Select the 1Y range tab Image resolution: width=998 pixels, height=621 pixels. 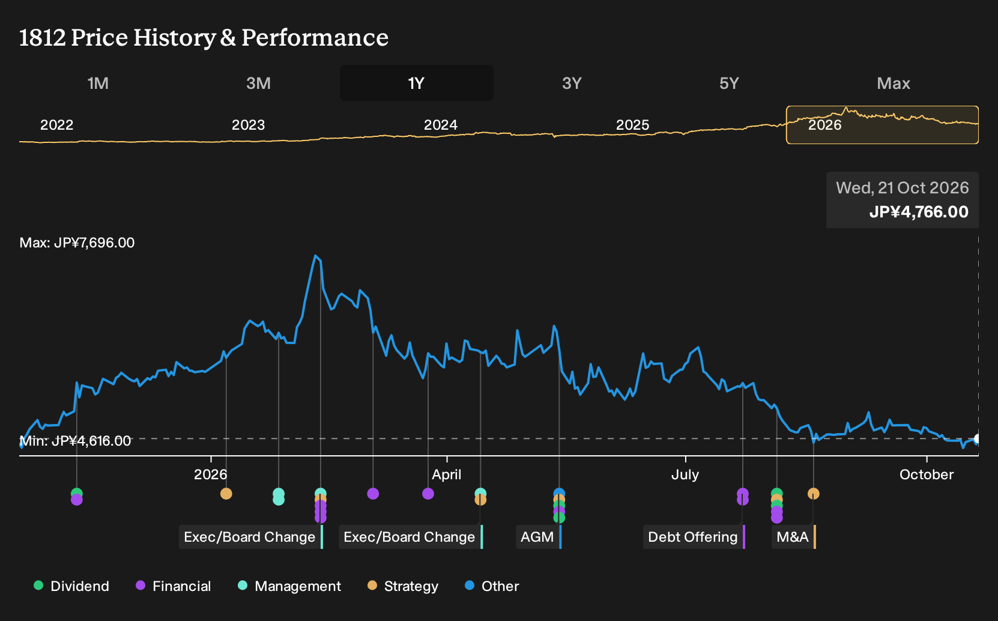pyautogui.click(x=417, y=83)
